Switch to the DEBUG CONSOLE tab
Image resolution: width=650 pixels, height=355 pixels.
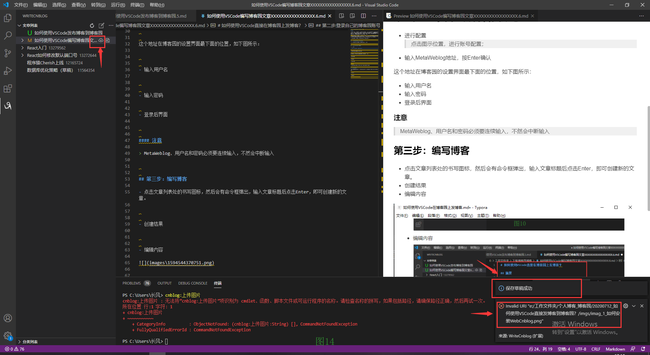pyautogui.click(x=193, y=283)
